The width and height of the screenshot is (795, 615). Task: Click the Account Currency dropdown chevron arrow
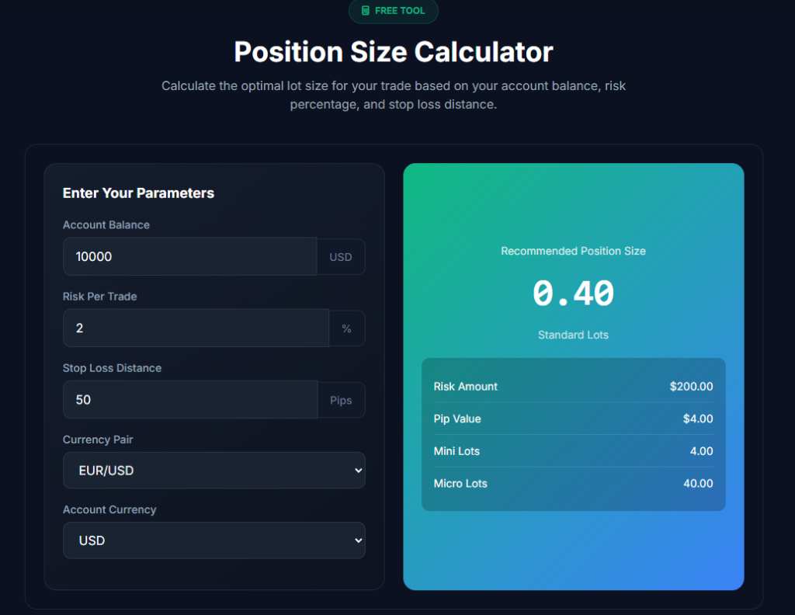coord(356,540)
